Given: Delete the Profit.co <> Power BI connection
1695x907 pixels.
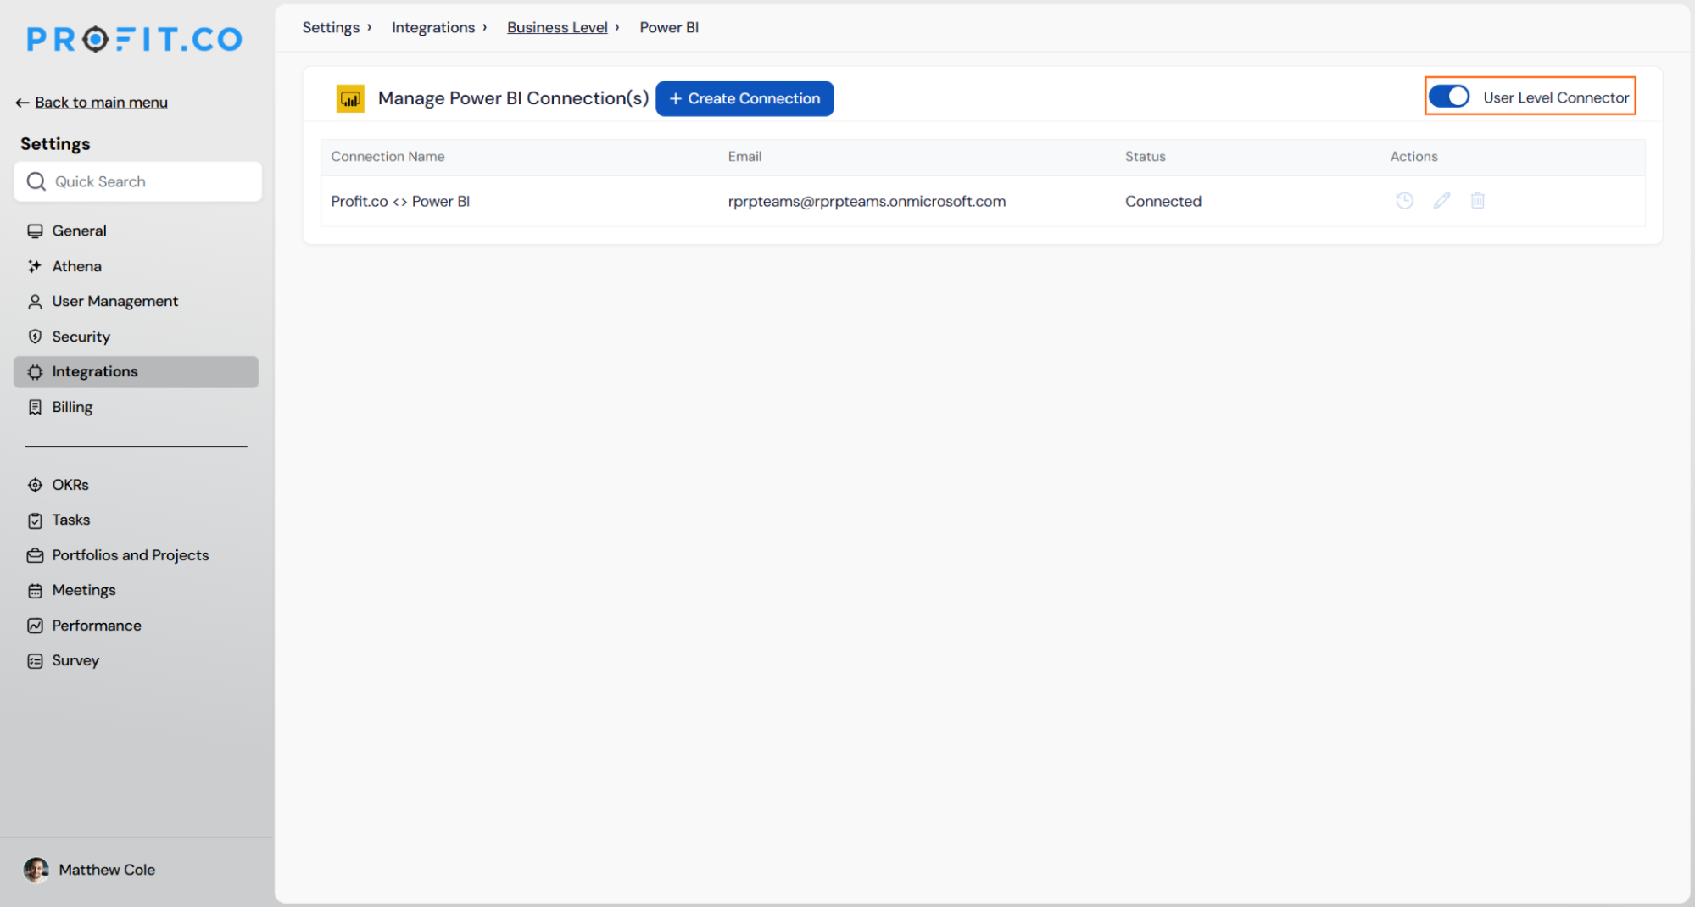Looking at the screenshot, I should pyautogui.click(x=1478, y=201).
